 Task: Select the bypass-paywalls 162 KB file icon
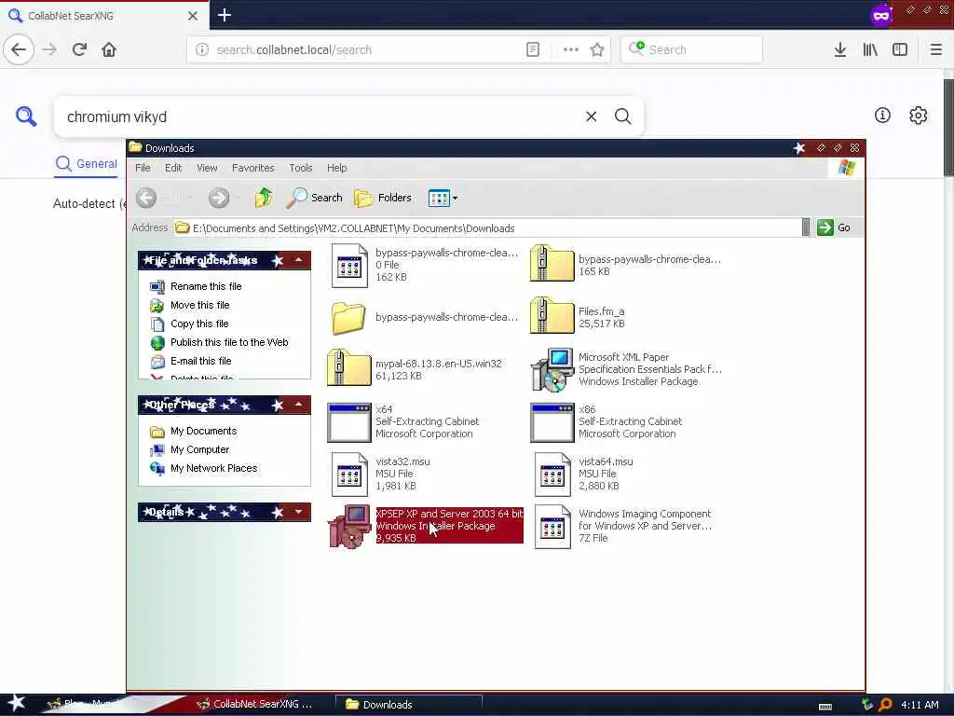pyautogui.click(x=349, y=266)
